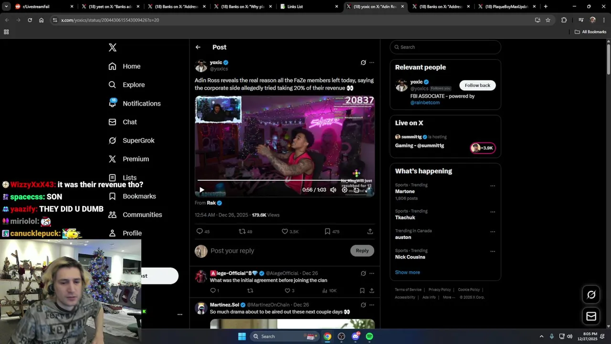Enter video fullscreen mode

368,190
